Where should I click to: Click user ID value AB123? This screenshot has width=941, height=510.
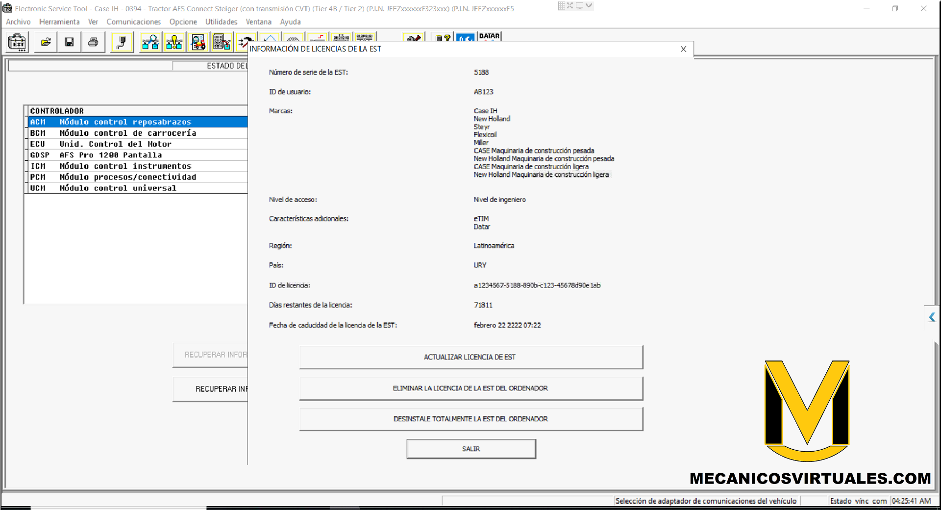click(x=483, y=92)
